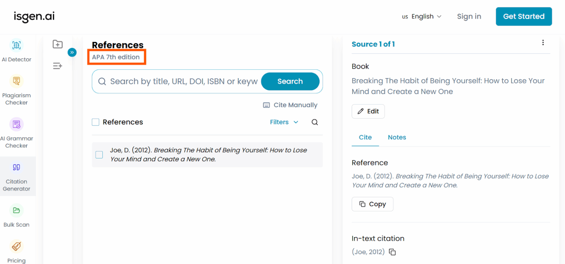
Task: Expand the Filters dropdown
Action: click(284, 122)
